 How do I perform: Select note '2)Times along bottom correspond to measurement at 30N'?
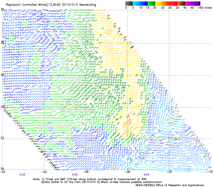[106, 179]
